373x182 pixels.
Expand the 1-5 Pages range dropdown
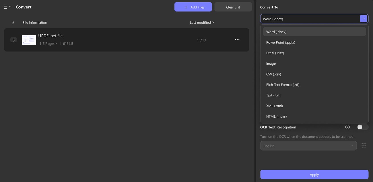(48, 43)
